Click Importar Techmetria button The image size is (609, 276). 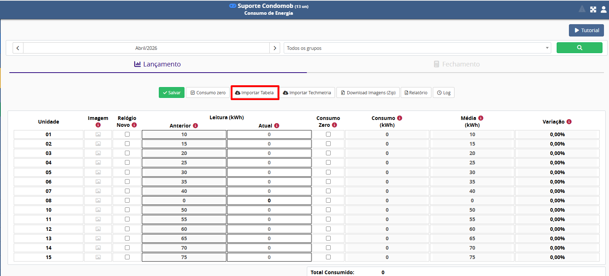[x=307, y=92]
